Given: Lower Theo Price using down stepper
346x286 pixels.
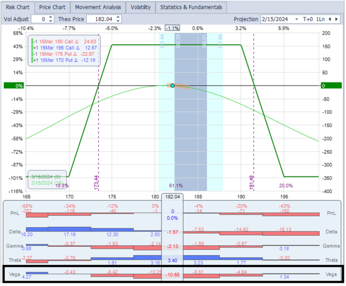Looking at the screenshot, I should click(x=118, y=21).
